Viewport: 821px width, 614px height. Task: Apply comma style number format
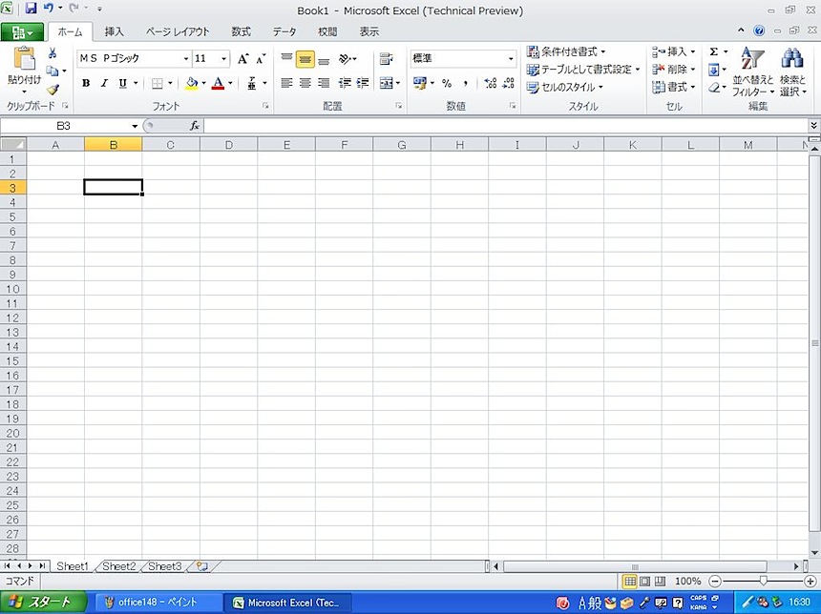point(466,83)
